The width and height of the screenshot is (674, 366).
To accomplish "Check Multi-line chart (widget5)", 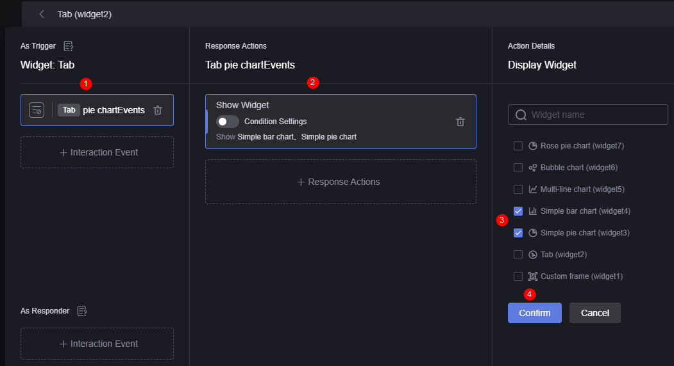I will click(x=518, y=189).
